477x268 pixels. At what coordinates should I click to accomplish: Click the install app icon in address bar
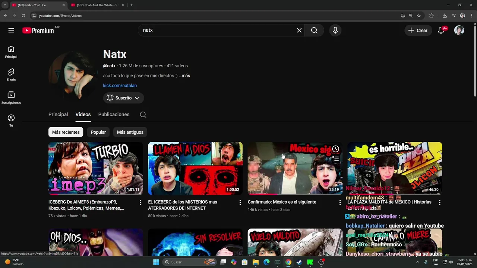[403, 16]
